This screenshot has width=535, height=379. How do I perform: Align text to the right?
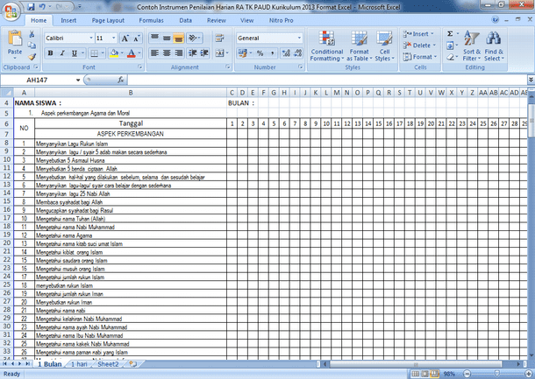[x=178, y=53]
